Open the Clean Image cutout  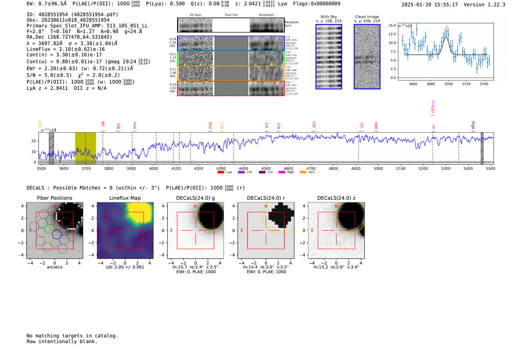(367, 57)
